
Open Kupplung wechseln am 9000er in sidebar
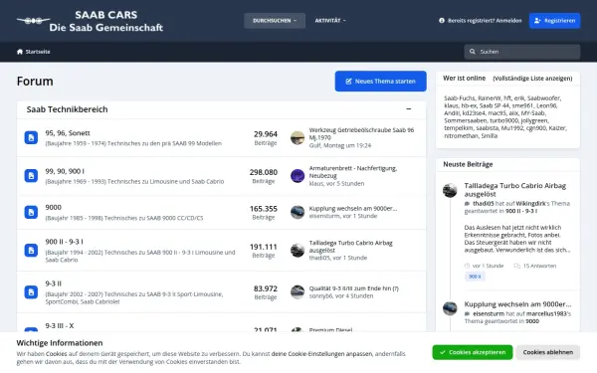click(517, 304)
